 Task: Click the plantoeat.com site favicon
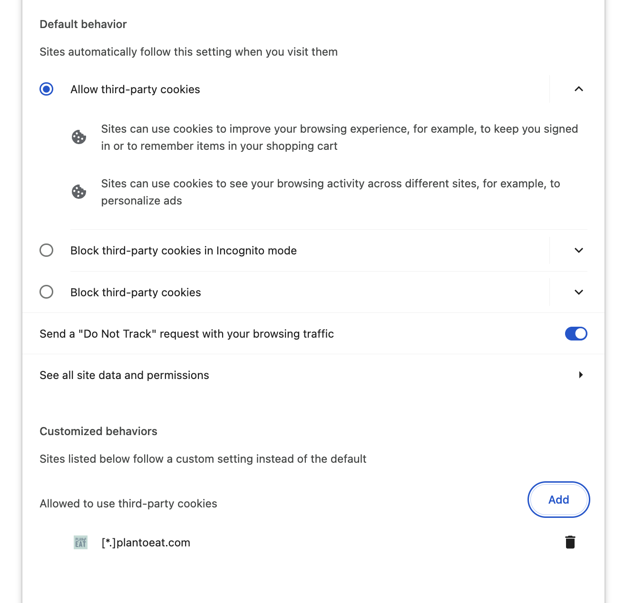(80, 542)
